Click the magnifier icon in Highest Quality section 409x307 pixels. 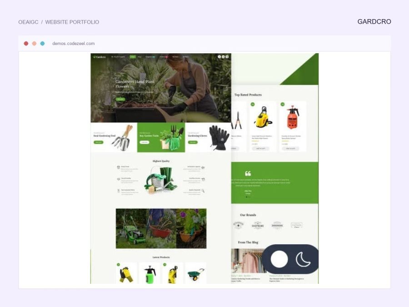coord(203,191)
